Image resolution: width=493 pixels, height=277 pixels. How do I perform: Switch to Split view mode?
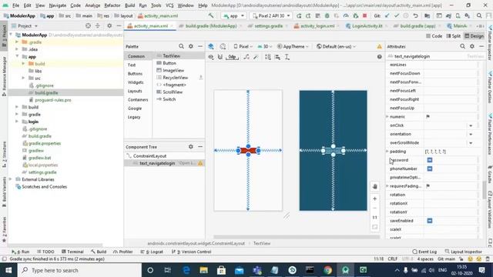pyautogui.click(x=454, y=36)
